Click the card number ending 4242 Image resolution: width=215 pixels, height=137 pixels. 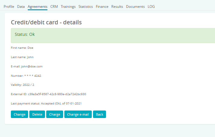pyautogui.click(x=33, y=76)
